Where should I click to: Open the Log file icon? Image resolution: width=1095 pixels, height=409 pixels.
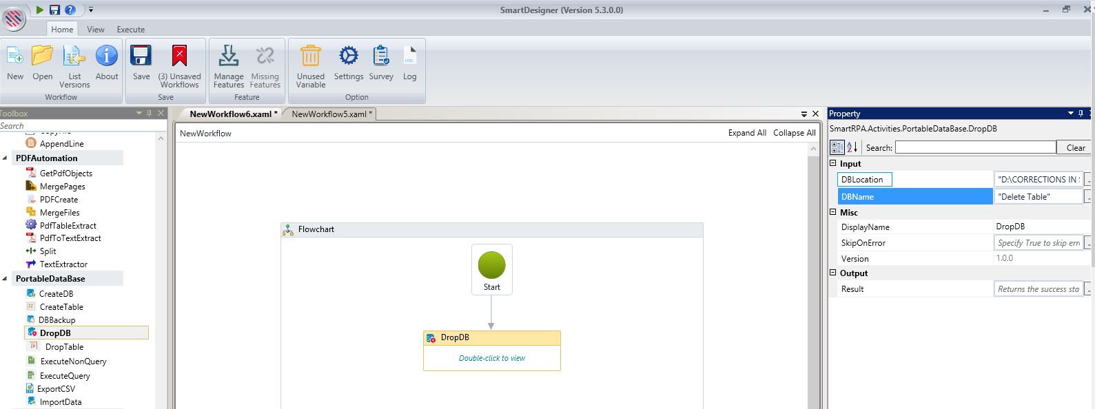pos(410,56)
